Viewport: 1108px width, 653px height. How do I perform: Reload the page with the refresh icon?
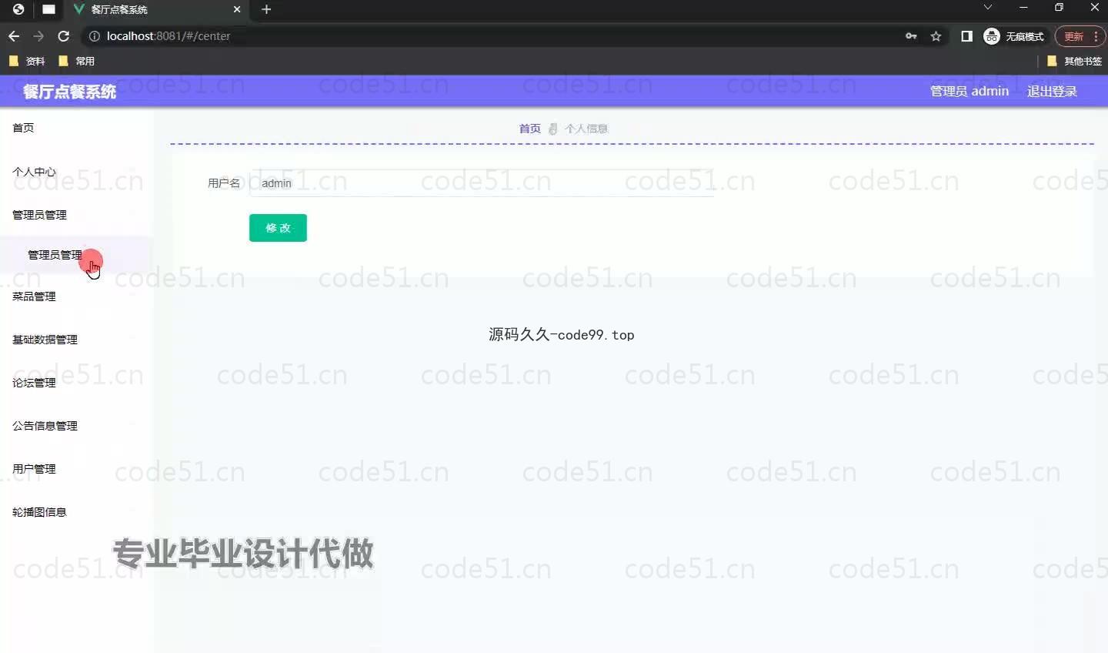64,36
